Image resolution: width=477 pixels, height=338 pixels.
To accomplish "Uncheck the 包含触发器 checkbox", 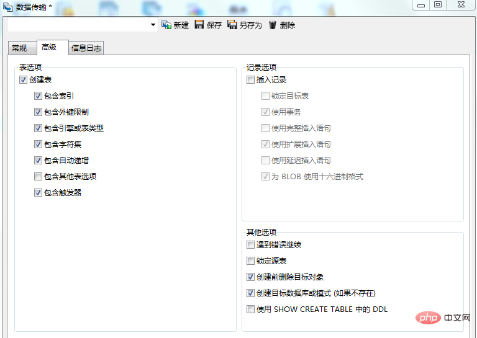I will coord(38,192).
